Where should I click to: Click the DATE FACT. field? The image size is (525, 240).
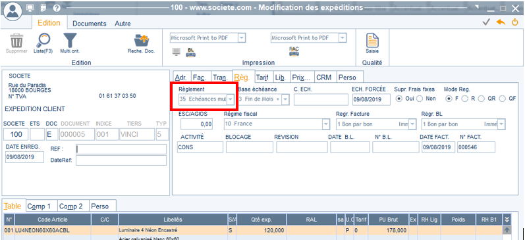[x=438, y=147]
